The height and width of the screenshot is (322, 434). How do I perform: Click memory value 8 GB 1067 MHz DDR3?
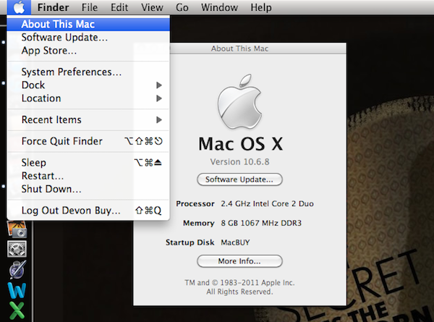coord(261,223)
